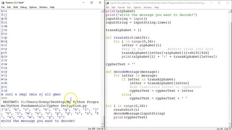
Task: Click 'Ln: 358' status in shell
Action: (92, 129)
